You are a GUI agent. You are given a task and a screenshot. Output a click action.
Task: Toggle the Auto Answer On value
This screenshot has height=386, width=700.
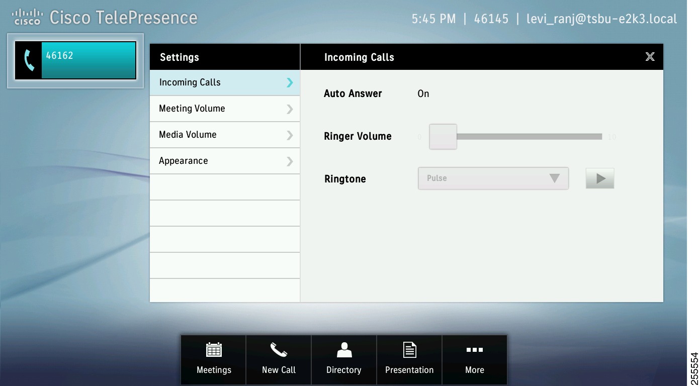tap(423, 94)
